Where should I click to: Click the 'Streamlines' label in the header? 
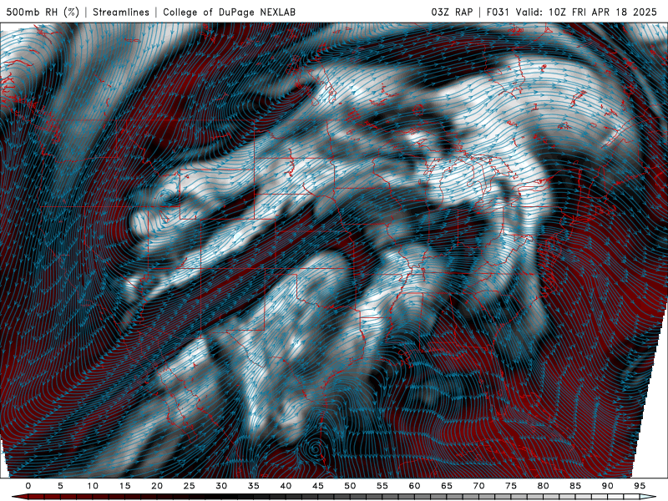pos(121,12)
